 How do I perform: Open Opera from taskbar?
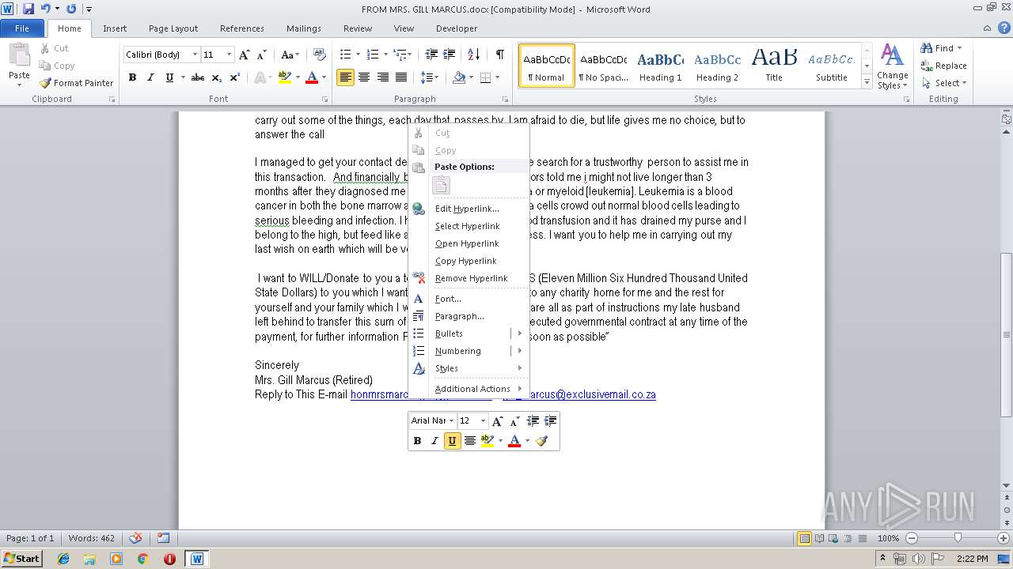point(169,559)
